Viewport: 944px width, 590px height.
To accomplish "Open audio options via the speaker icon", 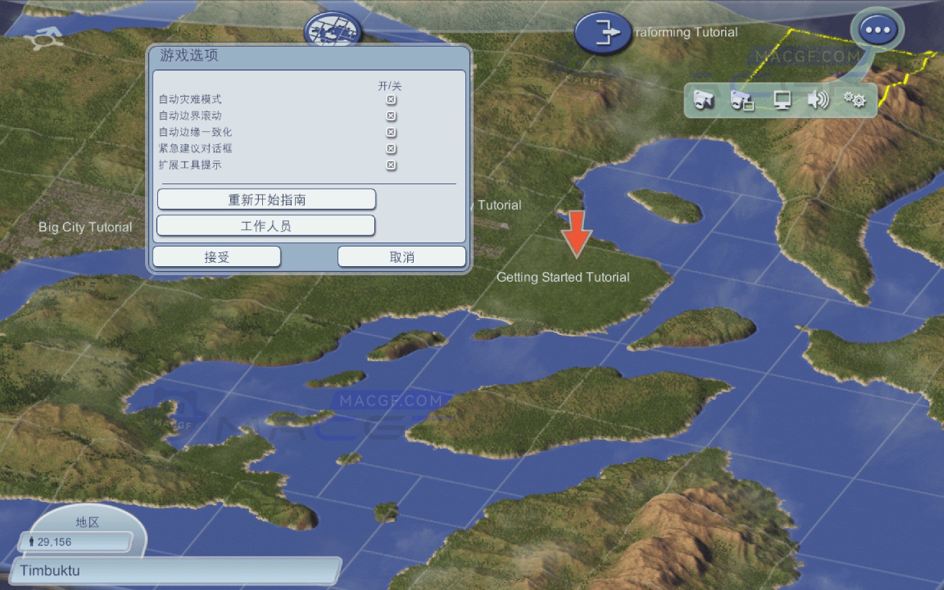I will (x=819, y=100).
